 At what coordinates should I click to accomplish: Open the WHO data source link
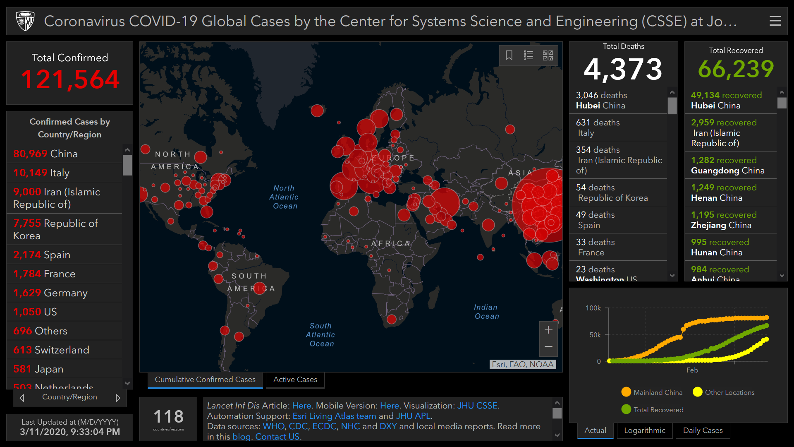pyautogui.click(x=273, y=426)
